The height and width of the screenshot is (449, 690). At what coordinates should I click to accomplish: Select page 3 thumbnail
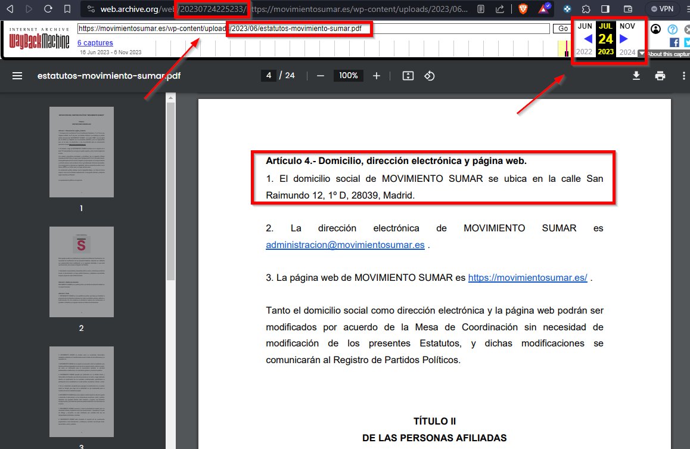tap(82, 391)
